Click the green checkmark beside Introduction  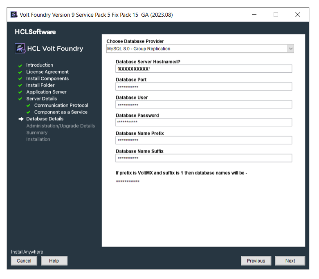pyautogui.click(x=20, y=65)
